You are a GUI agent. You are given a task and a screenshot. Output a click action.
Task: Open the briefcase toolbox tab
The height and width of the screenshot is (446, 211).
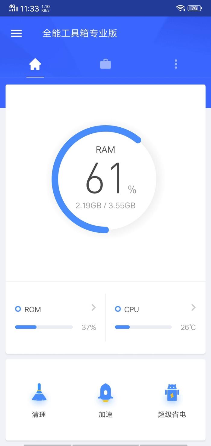click(x=105, y=64)
